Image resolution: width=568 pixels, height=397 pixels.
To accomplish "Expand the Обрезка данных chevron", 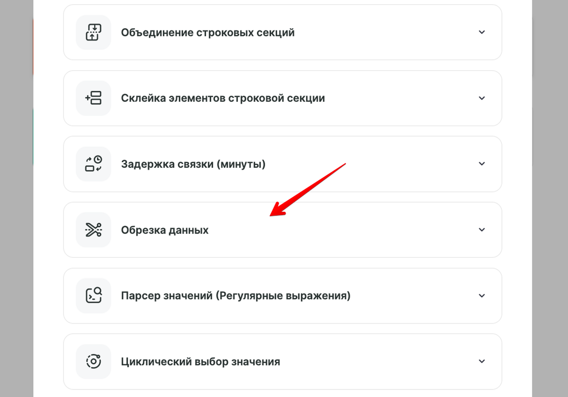I will (482, 230).
